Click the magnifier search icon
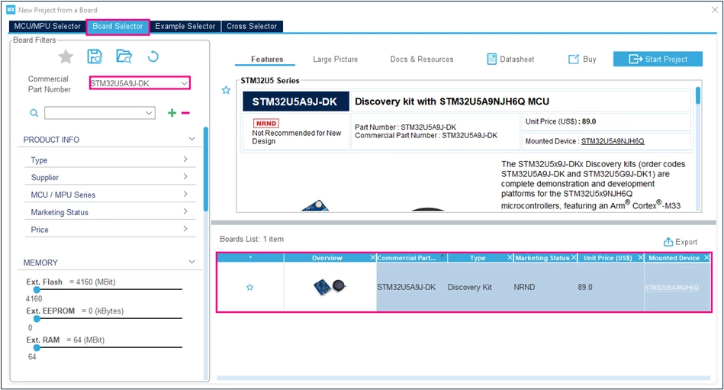724x390 pixels. (34, 113)
